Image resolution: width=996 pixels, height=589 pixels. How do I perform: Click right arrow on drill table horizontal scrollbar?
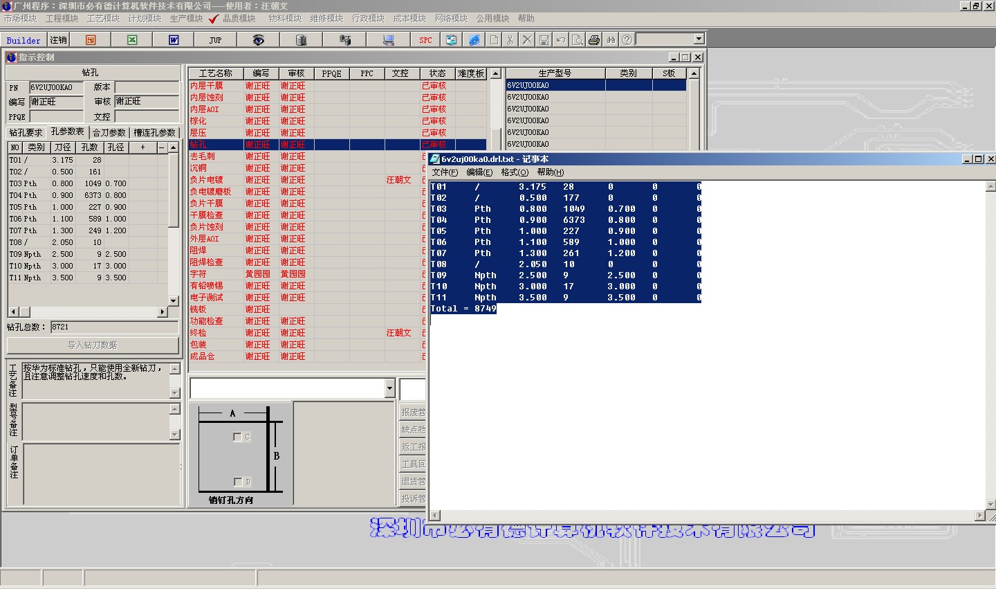tap(163, 312)
